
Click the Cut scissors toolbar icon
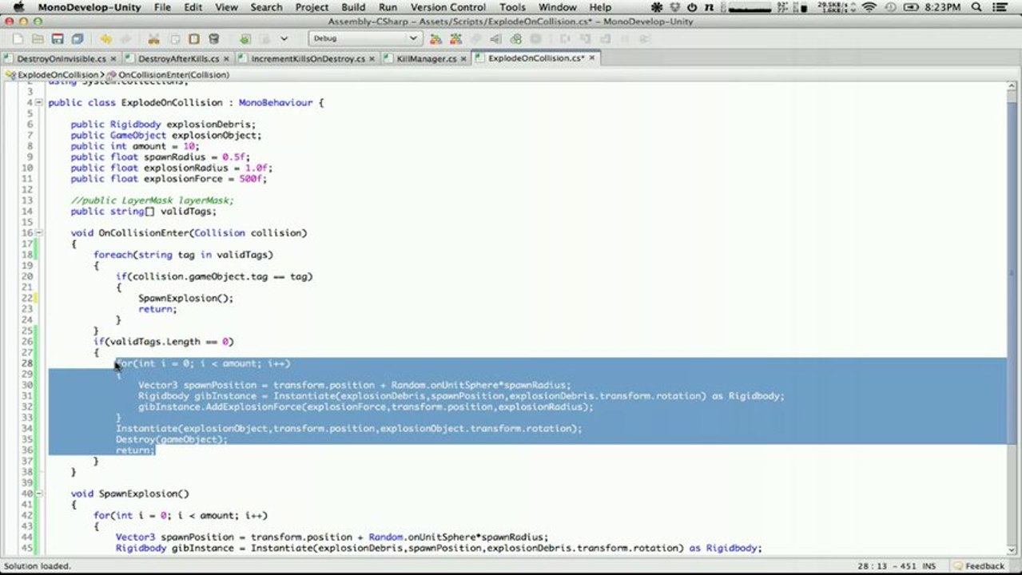[153, 38]
